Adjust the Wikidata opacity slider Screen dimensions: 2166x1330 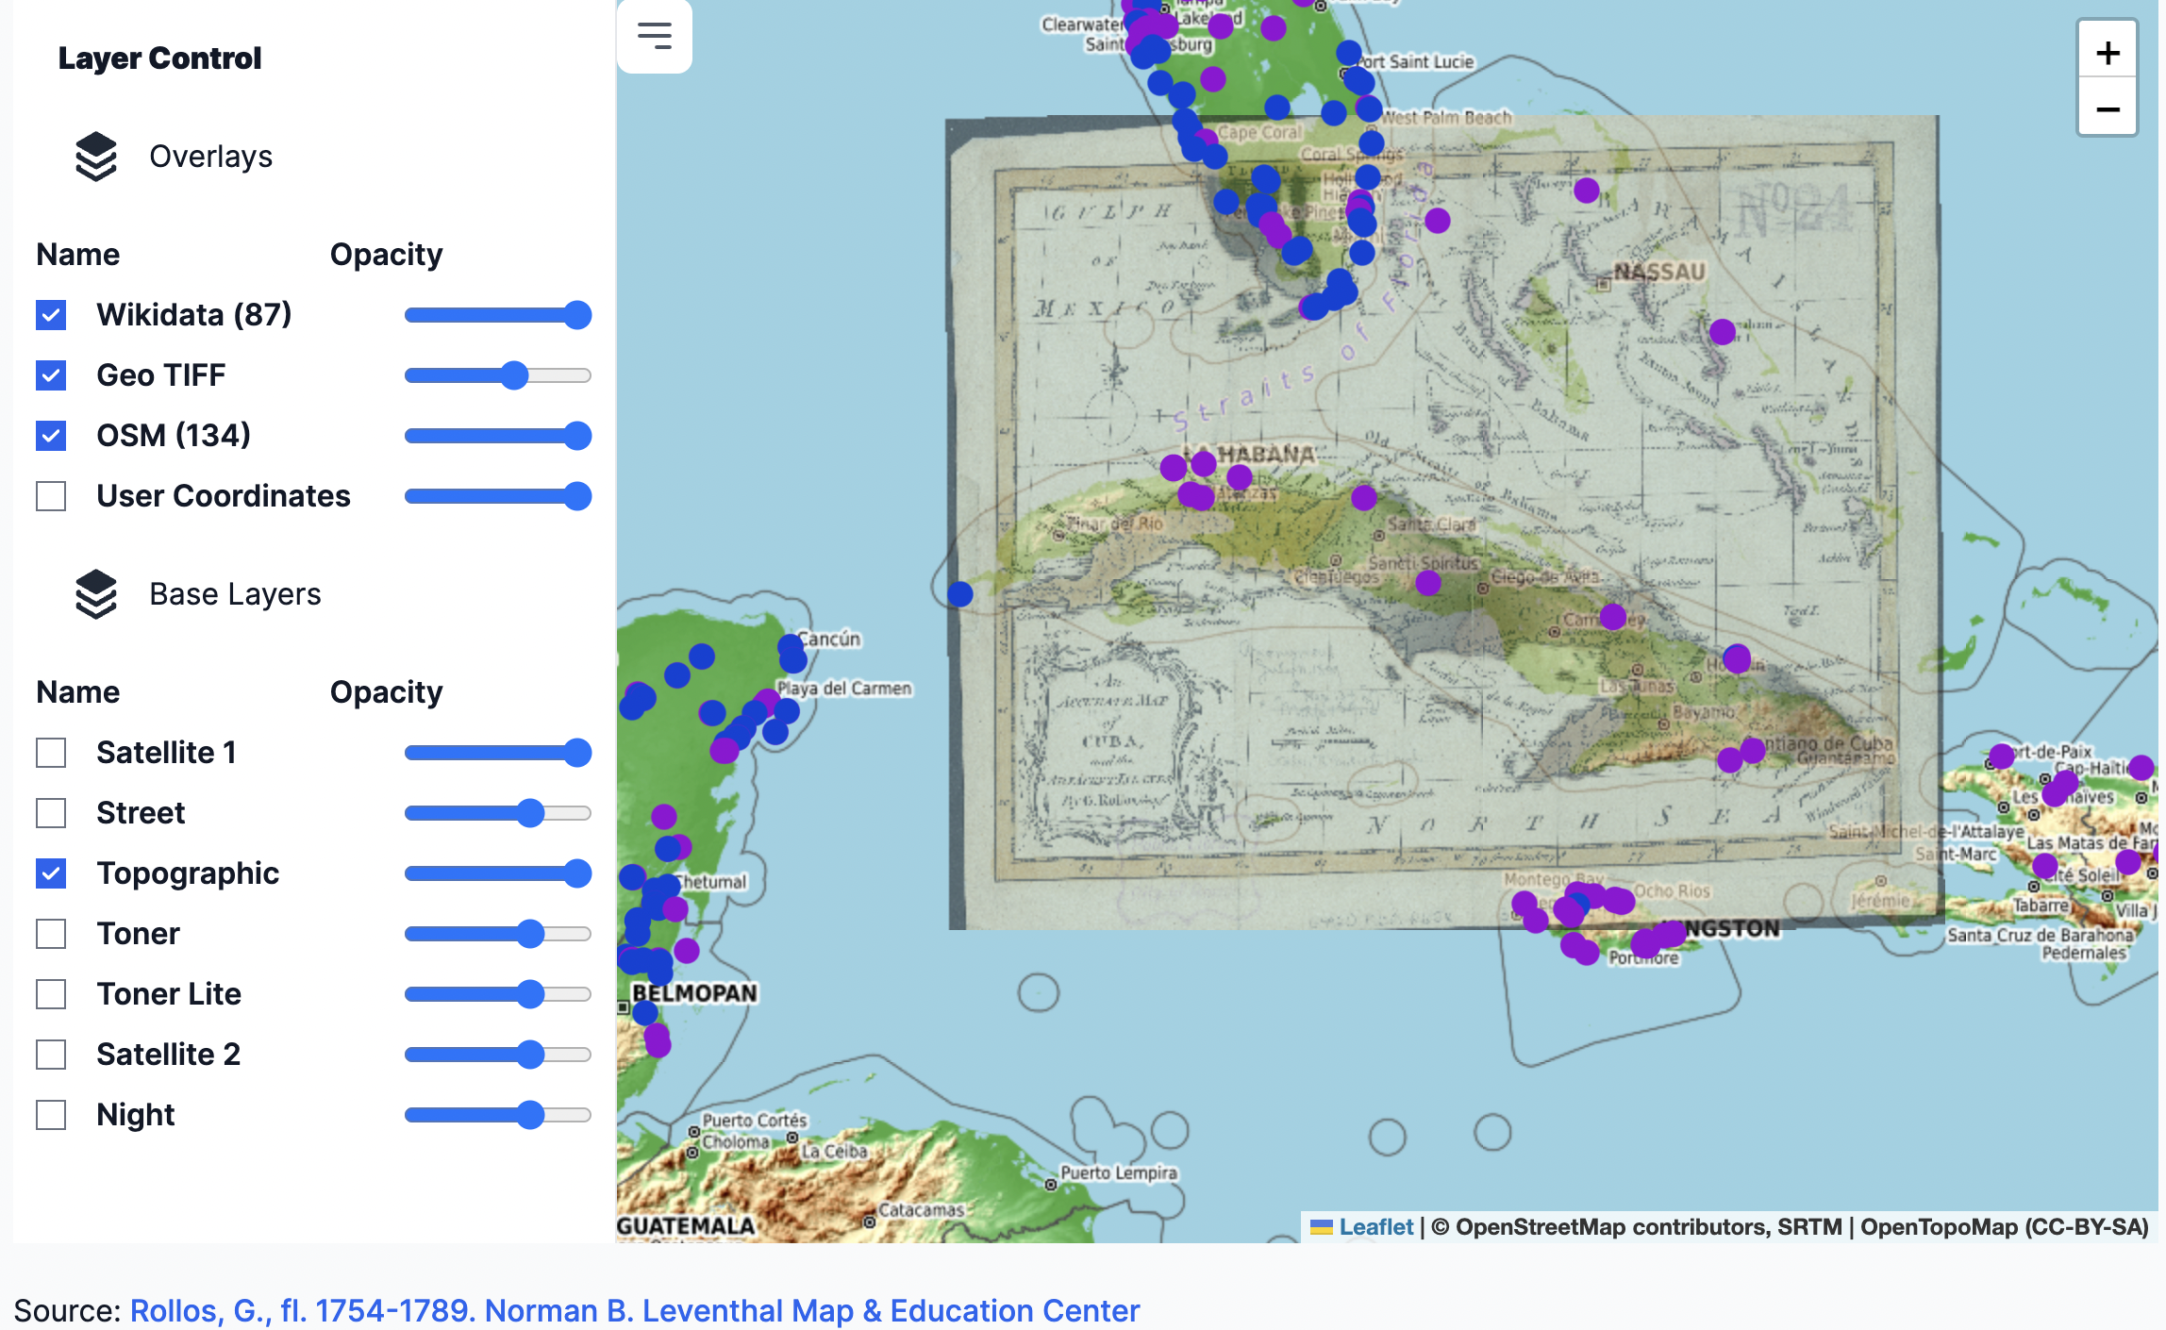[498, 315]
